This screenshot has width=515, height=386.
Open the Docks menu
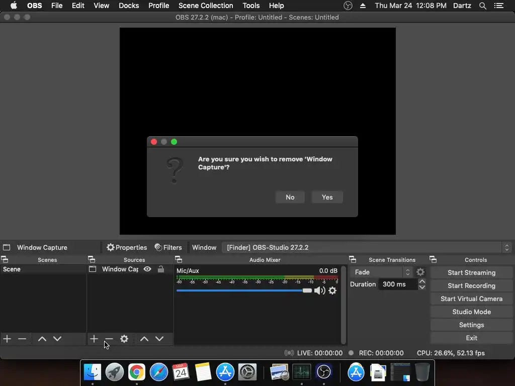[129, 6]
